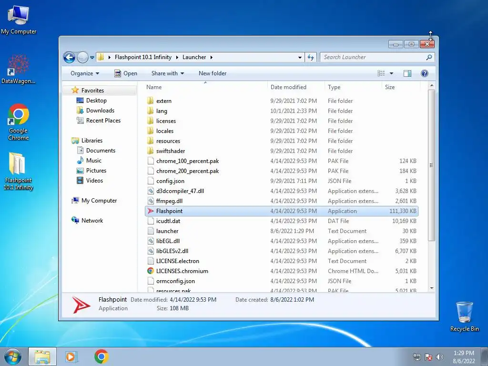Click the Help question mark icon

[425, 73]
